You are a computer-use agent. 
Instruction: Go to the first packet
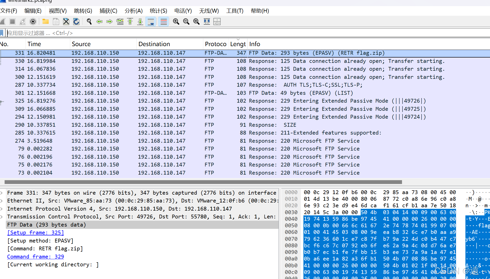[x=130, y=22]
